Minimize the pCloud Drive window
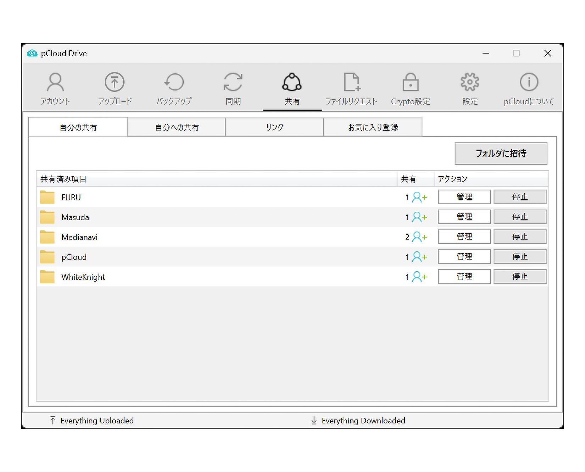Screen dimensions: 585x472 click(x=486, y=53)
